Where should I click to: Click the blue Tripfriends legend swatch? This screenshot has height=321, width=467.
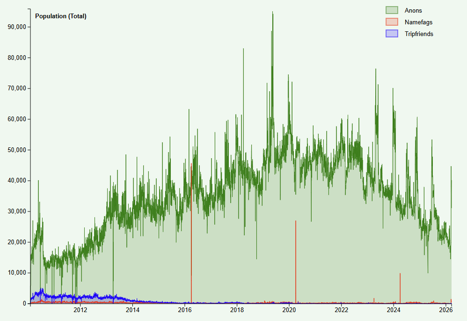392,34
